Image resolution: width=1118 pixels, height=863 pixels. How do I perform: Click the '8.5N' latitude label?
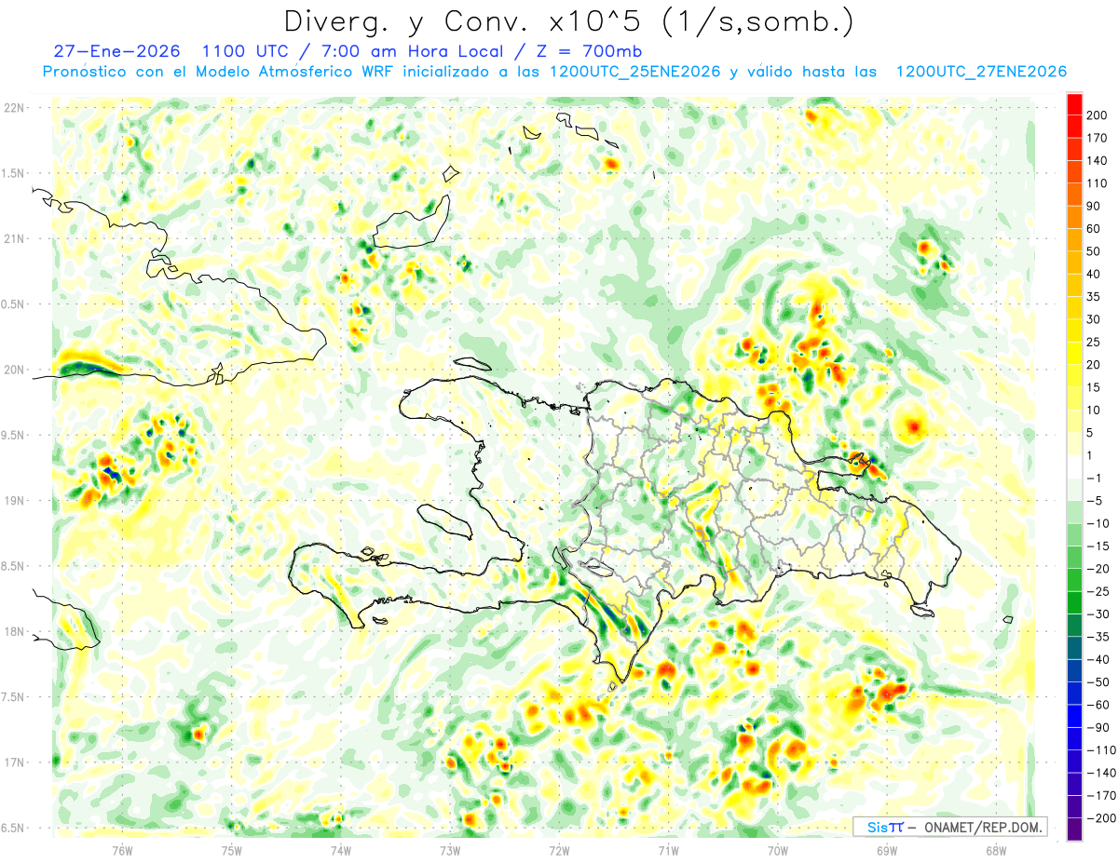click(x=14, y=566)
